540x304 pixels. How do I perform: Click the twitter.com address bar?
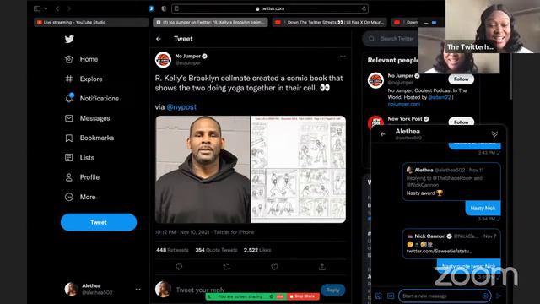coord(270,8)
